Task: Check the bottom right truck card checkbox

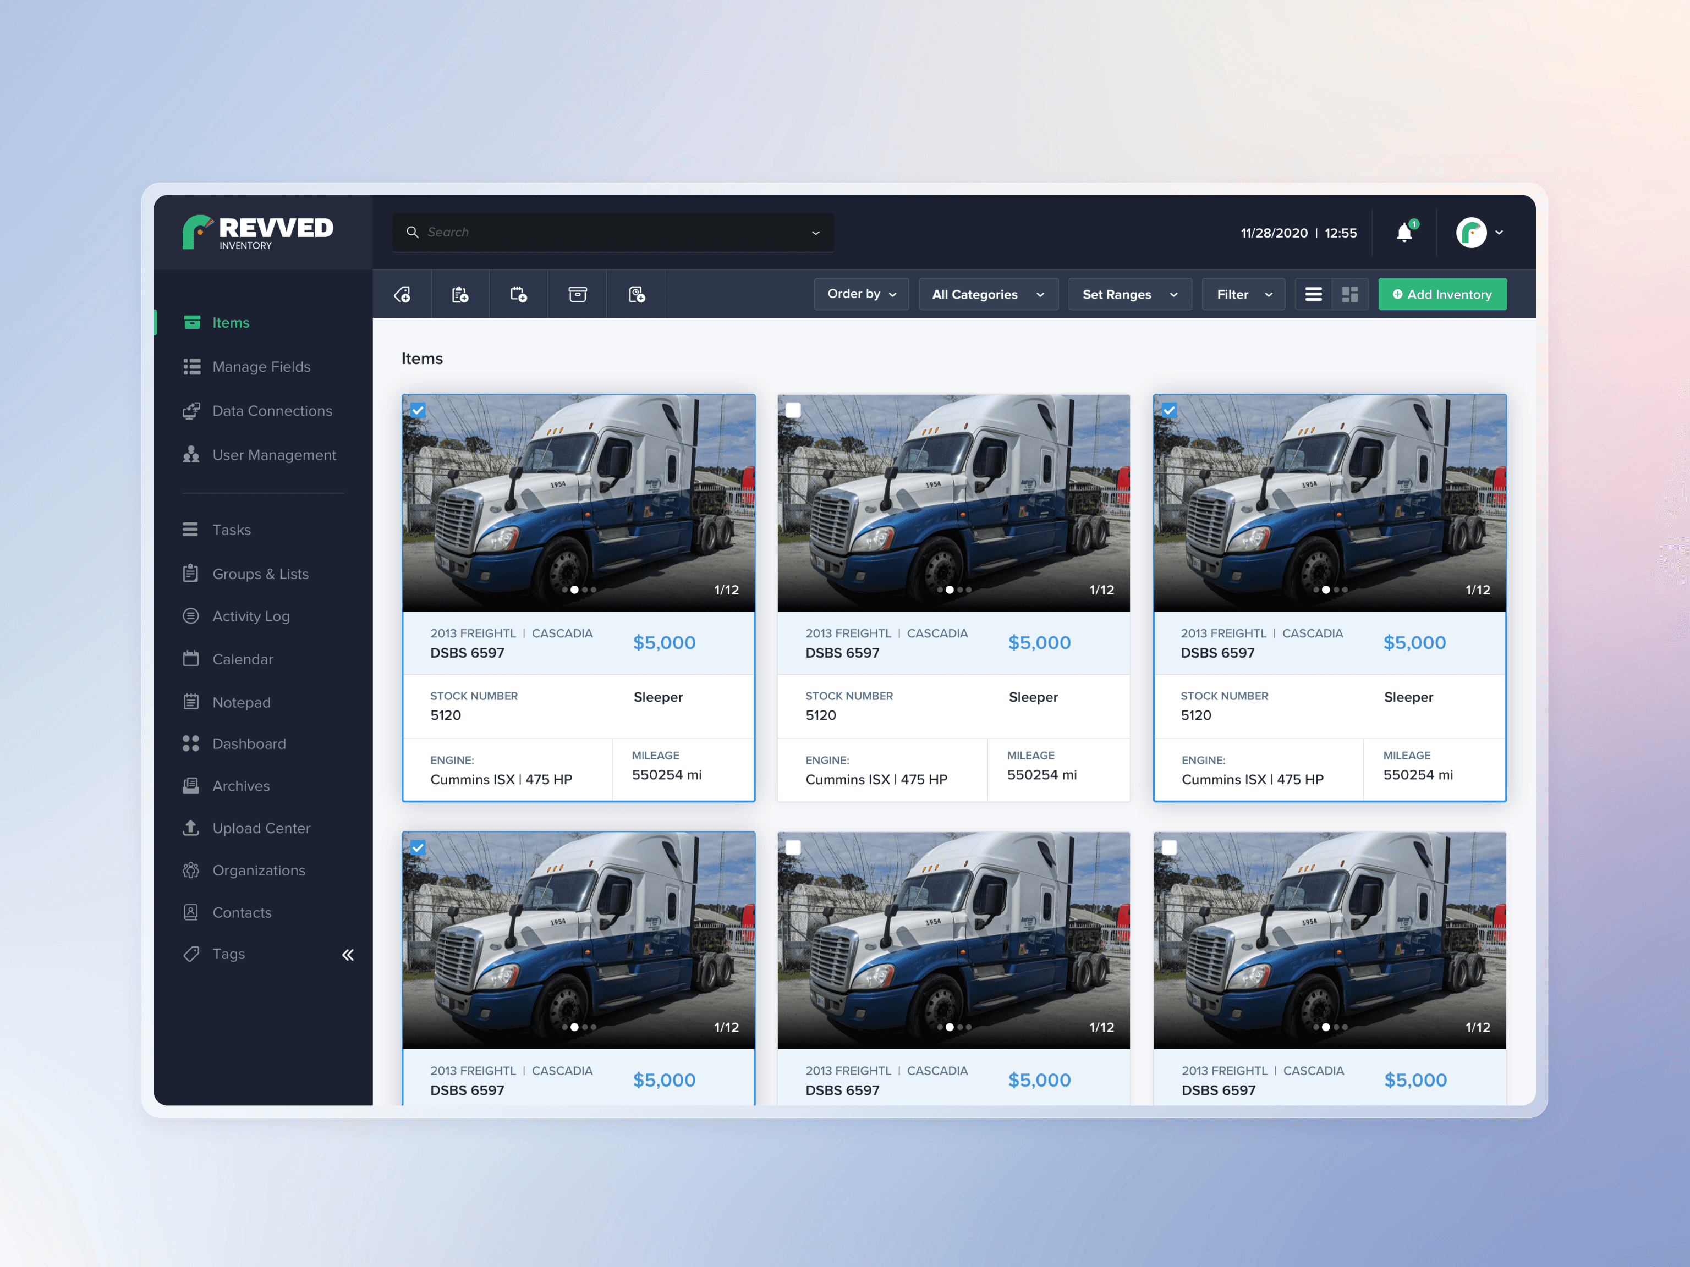Action: click(1169, 848)
